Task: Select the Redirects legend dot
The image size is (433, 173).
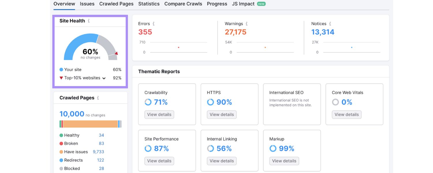Action: 61,160
